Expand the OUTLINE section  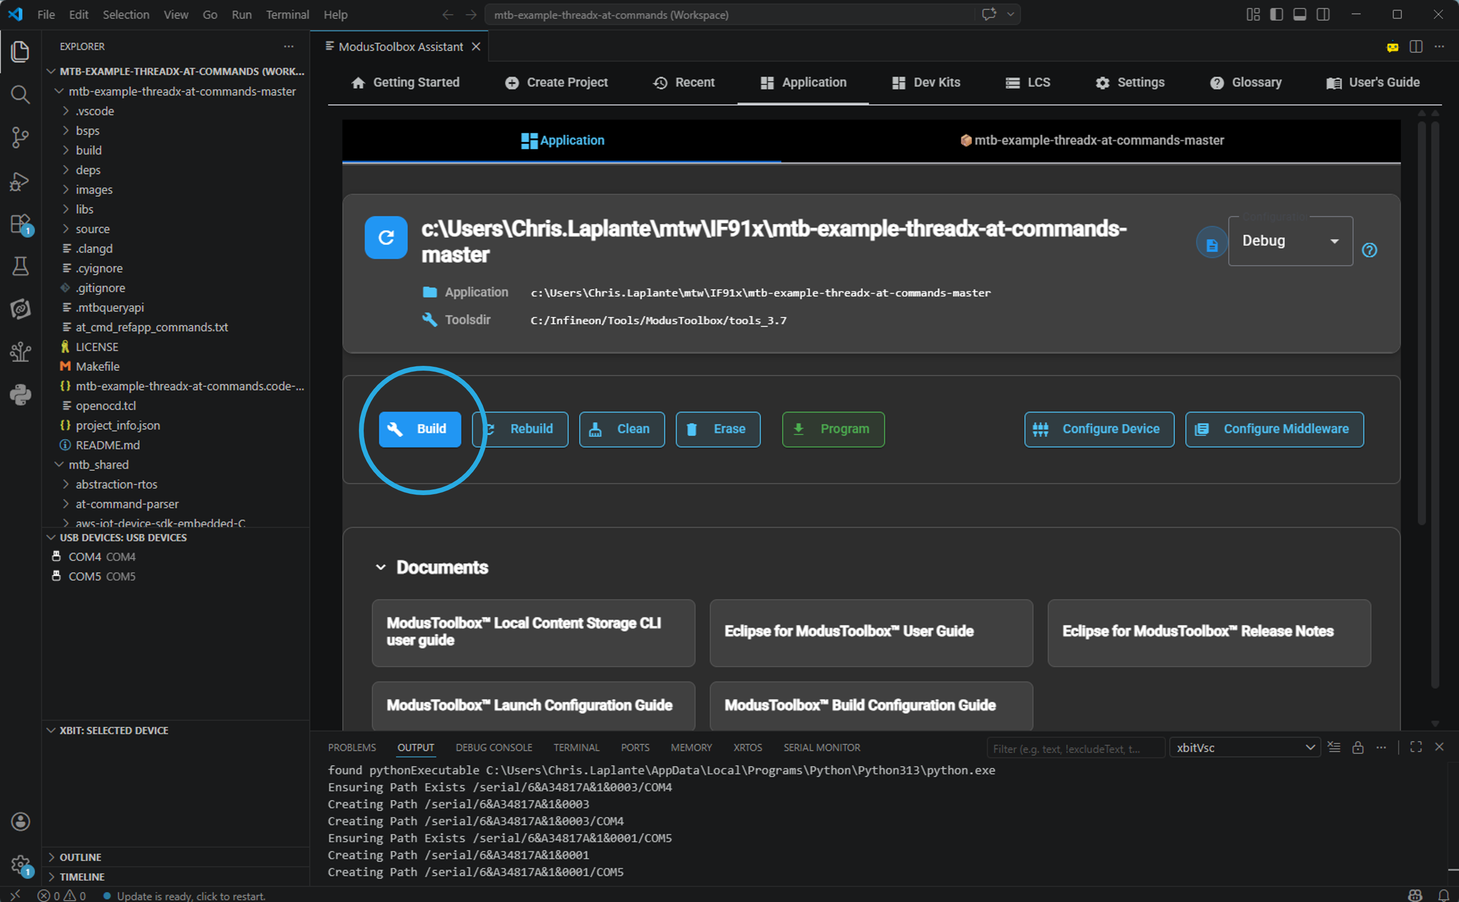[x=80, y=857]
